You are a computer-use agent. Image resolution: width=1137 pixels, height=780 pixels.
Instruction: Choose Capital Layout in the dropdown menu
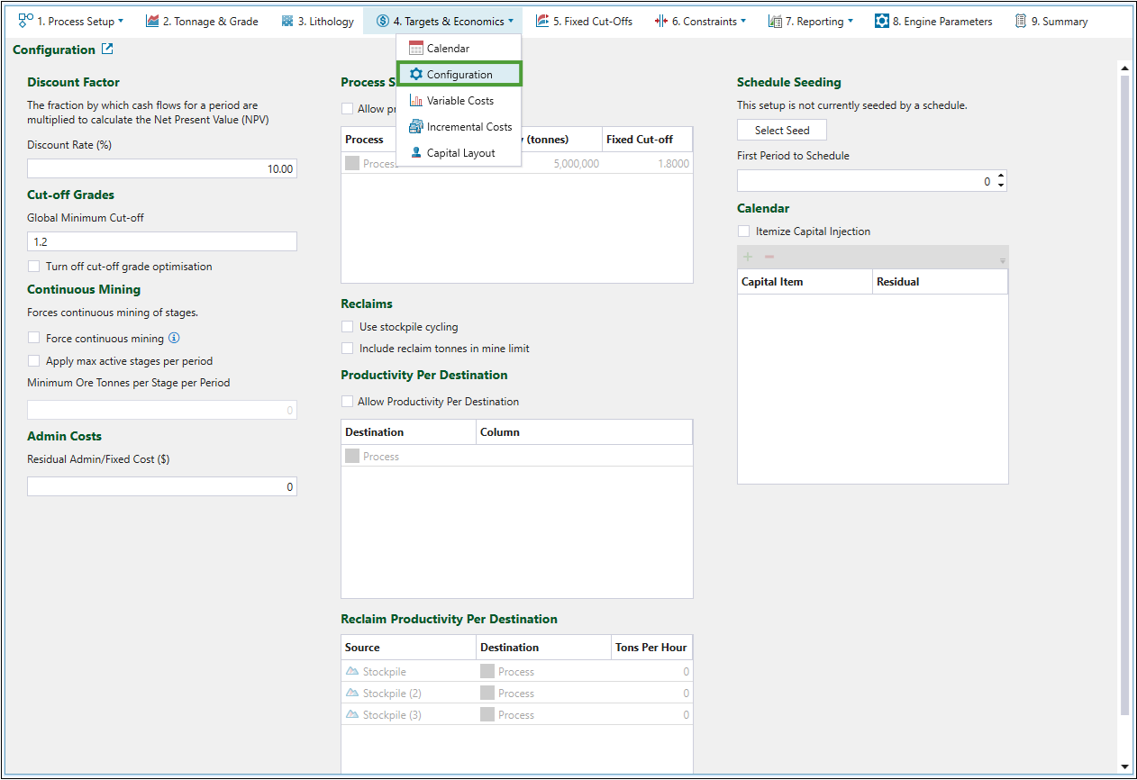click(459, 153)
